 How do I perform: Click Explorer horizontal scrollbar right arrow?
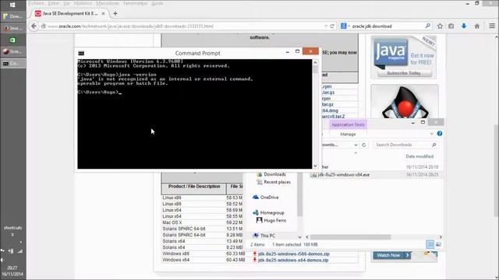[441, 236]
